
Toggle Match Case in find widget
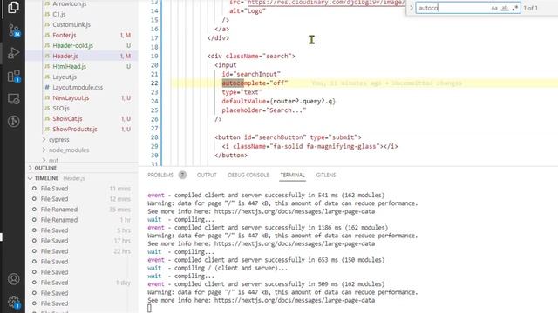coord(494,8)
